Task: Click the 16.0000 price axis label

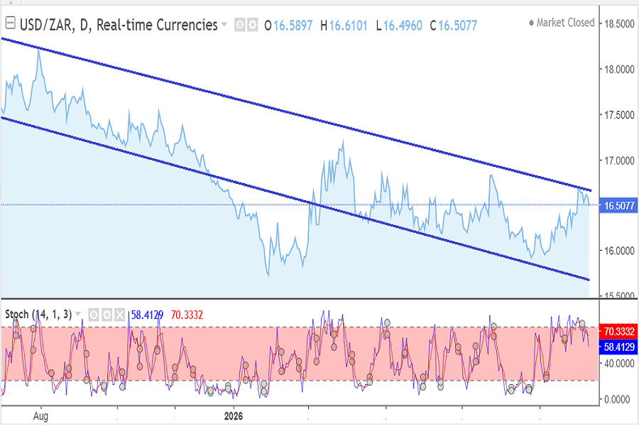Action: pos(619,251)
